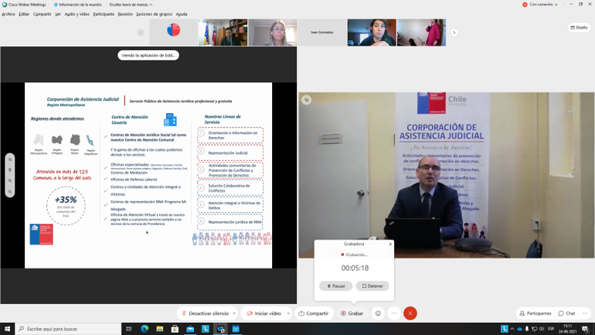
Task: Open the Mail app from the taskbar
Action: (190, 329)
